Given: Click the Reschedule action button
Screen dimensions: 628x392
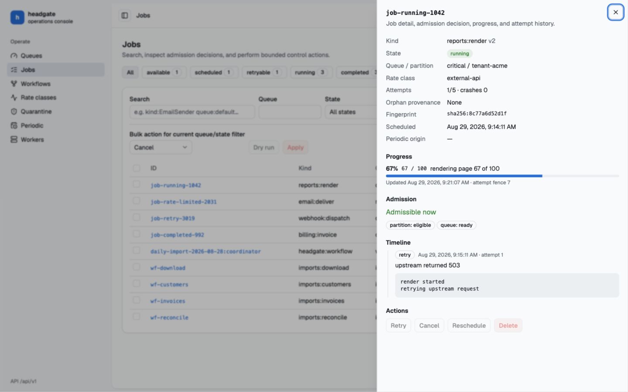Looking at the screenshot, I should point(469,325).
